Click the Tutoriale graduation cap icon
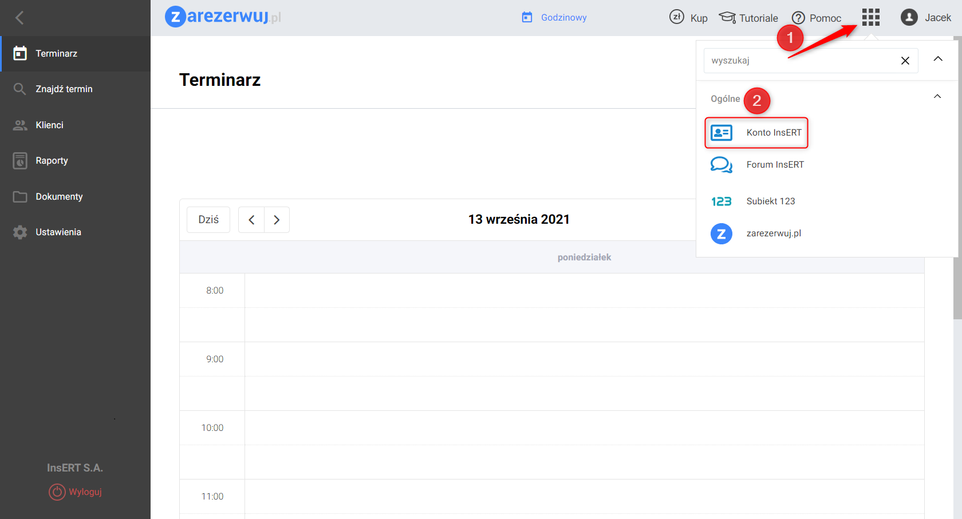Image resolution: width=962 pixels, height=519 pixels. (727, 18)
